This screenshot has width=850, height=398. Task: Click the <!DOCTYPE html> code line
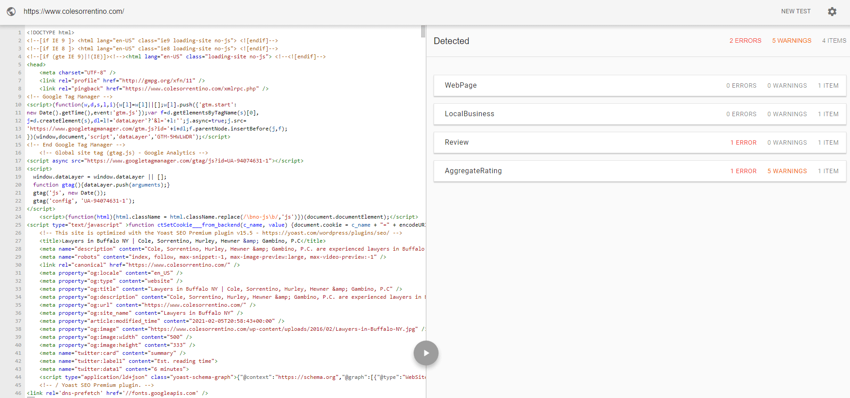[50, 32]
